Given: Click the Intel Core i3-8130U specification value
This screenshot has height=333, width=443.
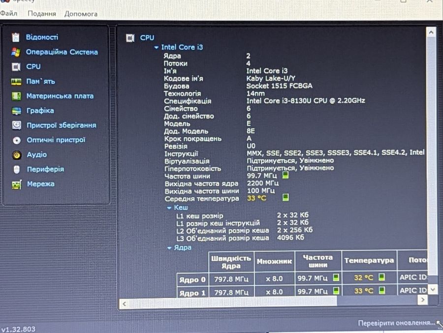Looking at the screenshot, I should coord(306,101).
